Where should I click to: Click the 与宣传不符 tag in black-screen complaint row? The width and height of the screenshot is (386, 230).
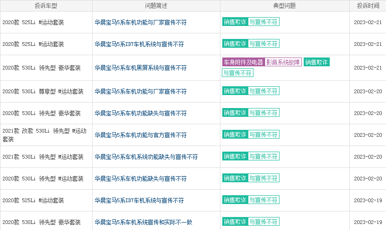[238, 73]
